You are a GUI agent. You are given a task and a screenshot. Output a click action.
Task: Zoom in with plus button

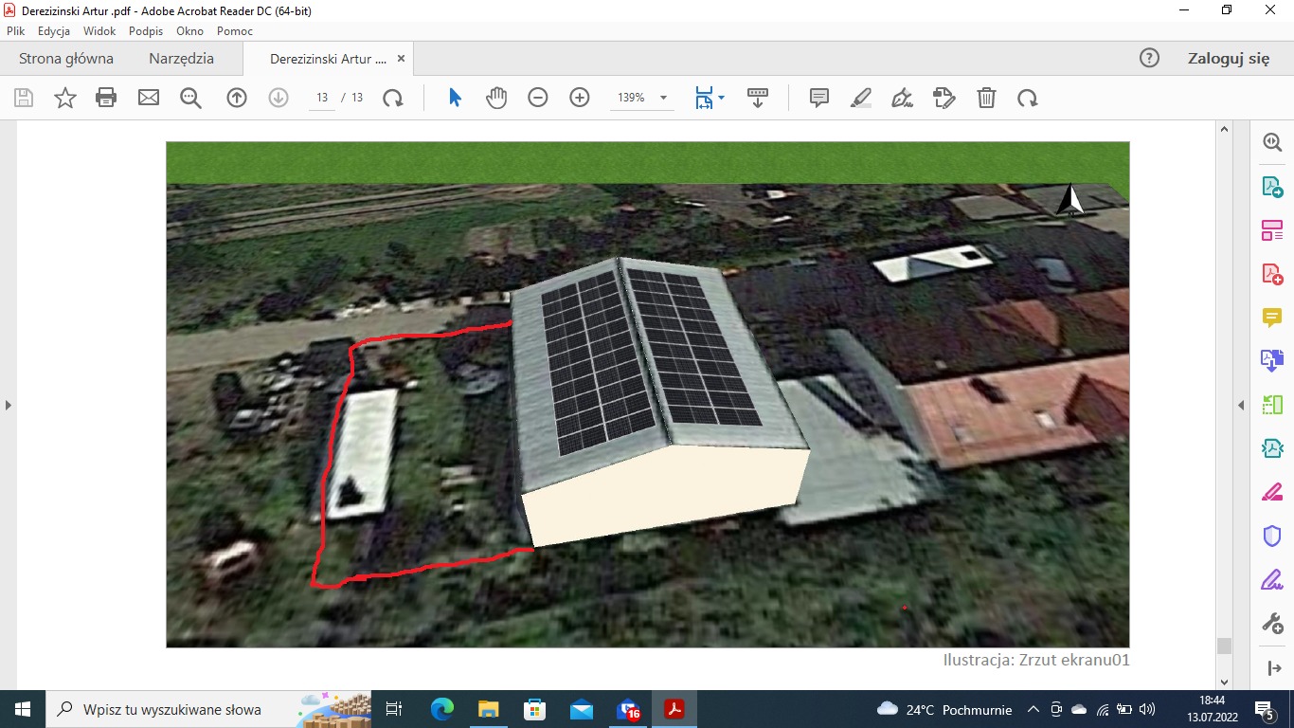point(580,98)
